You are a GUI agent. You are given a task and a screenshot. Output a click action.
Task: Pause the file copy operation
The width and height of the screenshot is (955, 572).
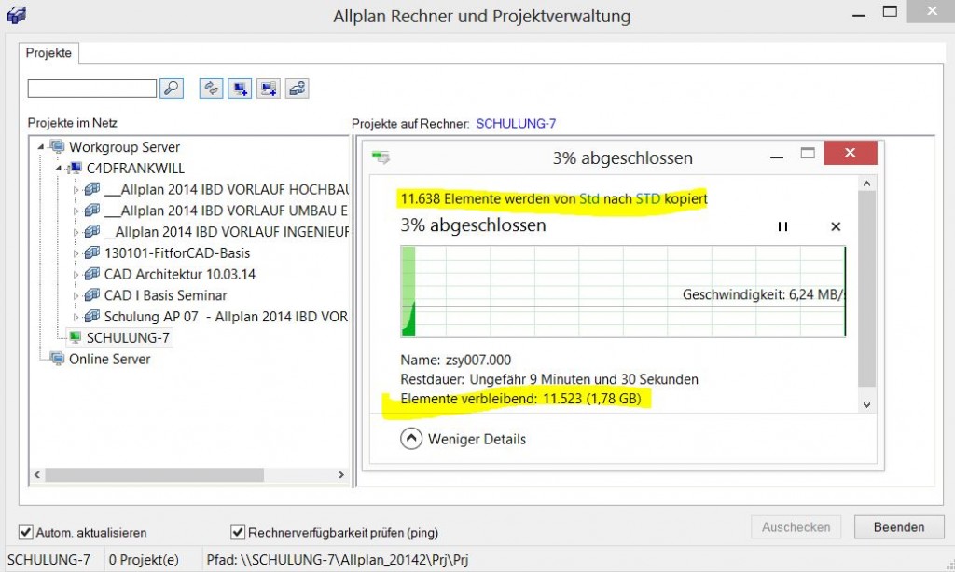click(x=783, y=226)
